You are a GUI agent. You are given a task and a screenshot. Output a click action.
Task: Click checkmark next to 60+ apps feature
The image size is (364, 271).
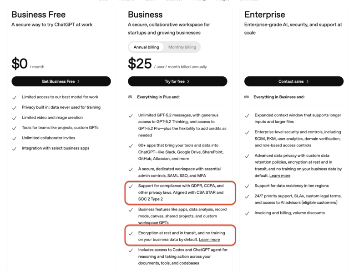(131, 145)
